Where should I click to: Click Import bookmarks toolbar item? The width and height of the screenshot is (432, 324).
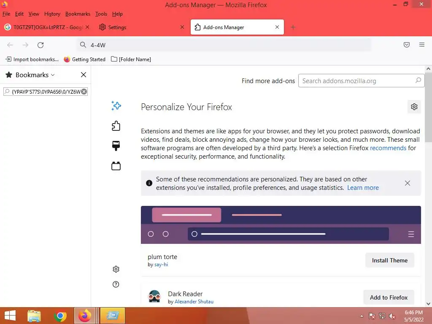(x=32, y=59)
